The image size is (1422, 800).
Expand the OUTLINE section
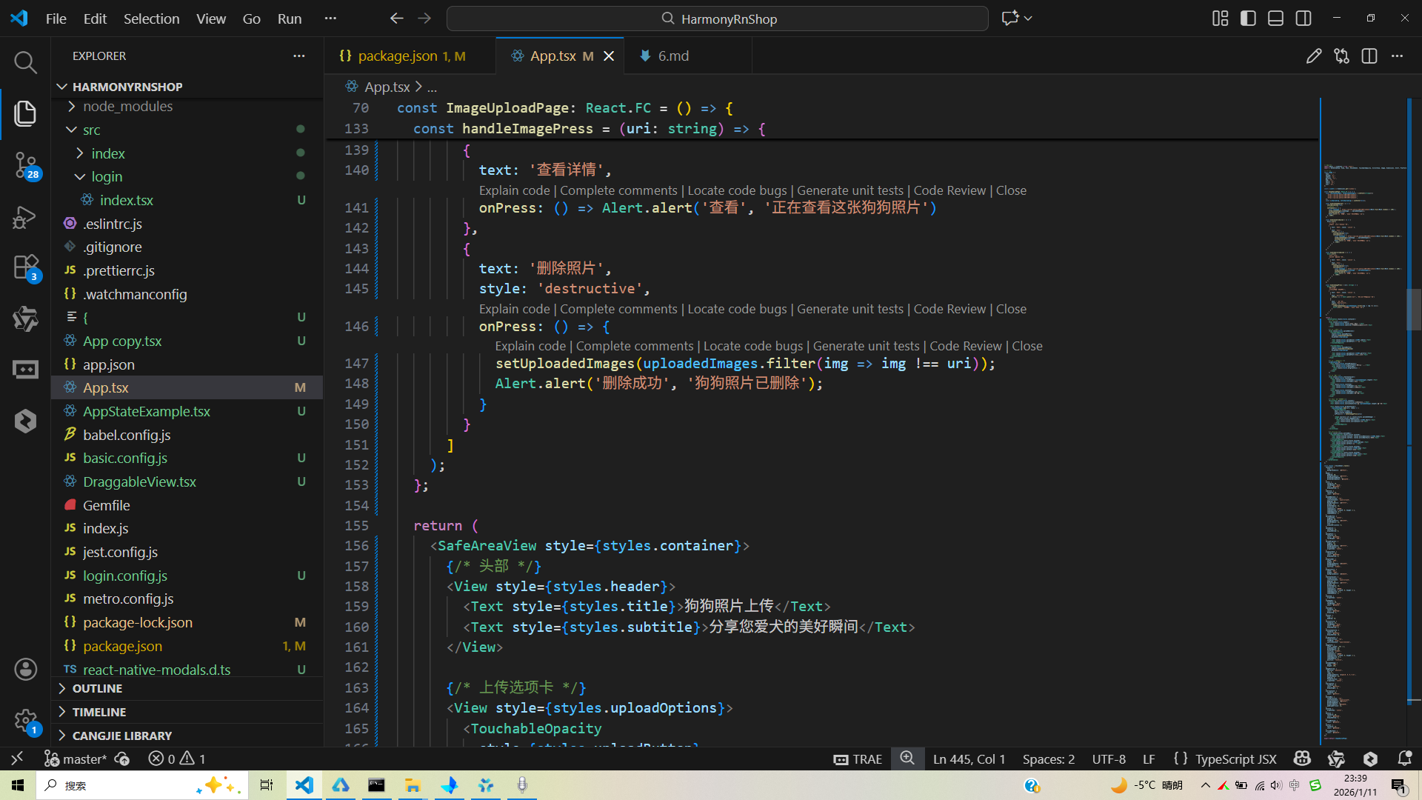coord(187,688)
